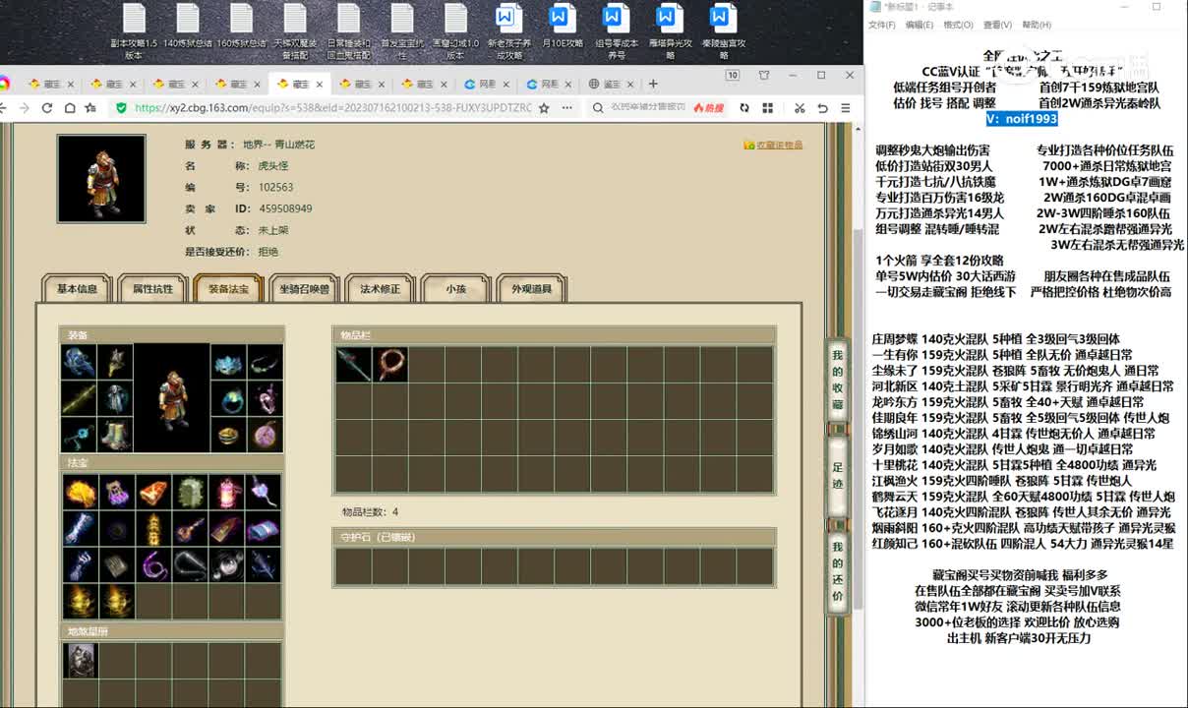1188x708 pixels.
Task: Open Notepad 文件(F) menu
Action: (x=881, y=25)
